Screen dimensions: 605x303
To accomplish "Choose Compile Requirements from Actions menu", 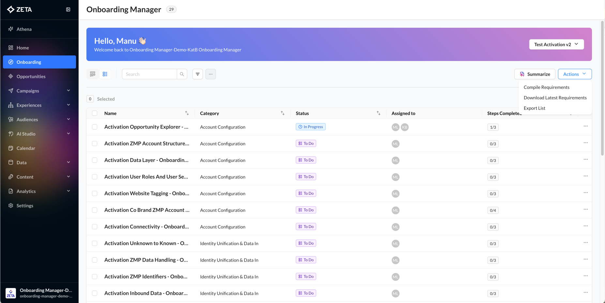I will [546, 87].
